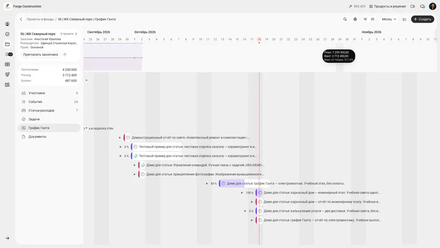Open Участники section
The width and height of the screenshot is (440, 248).
[49, 93]
